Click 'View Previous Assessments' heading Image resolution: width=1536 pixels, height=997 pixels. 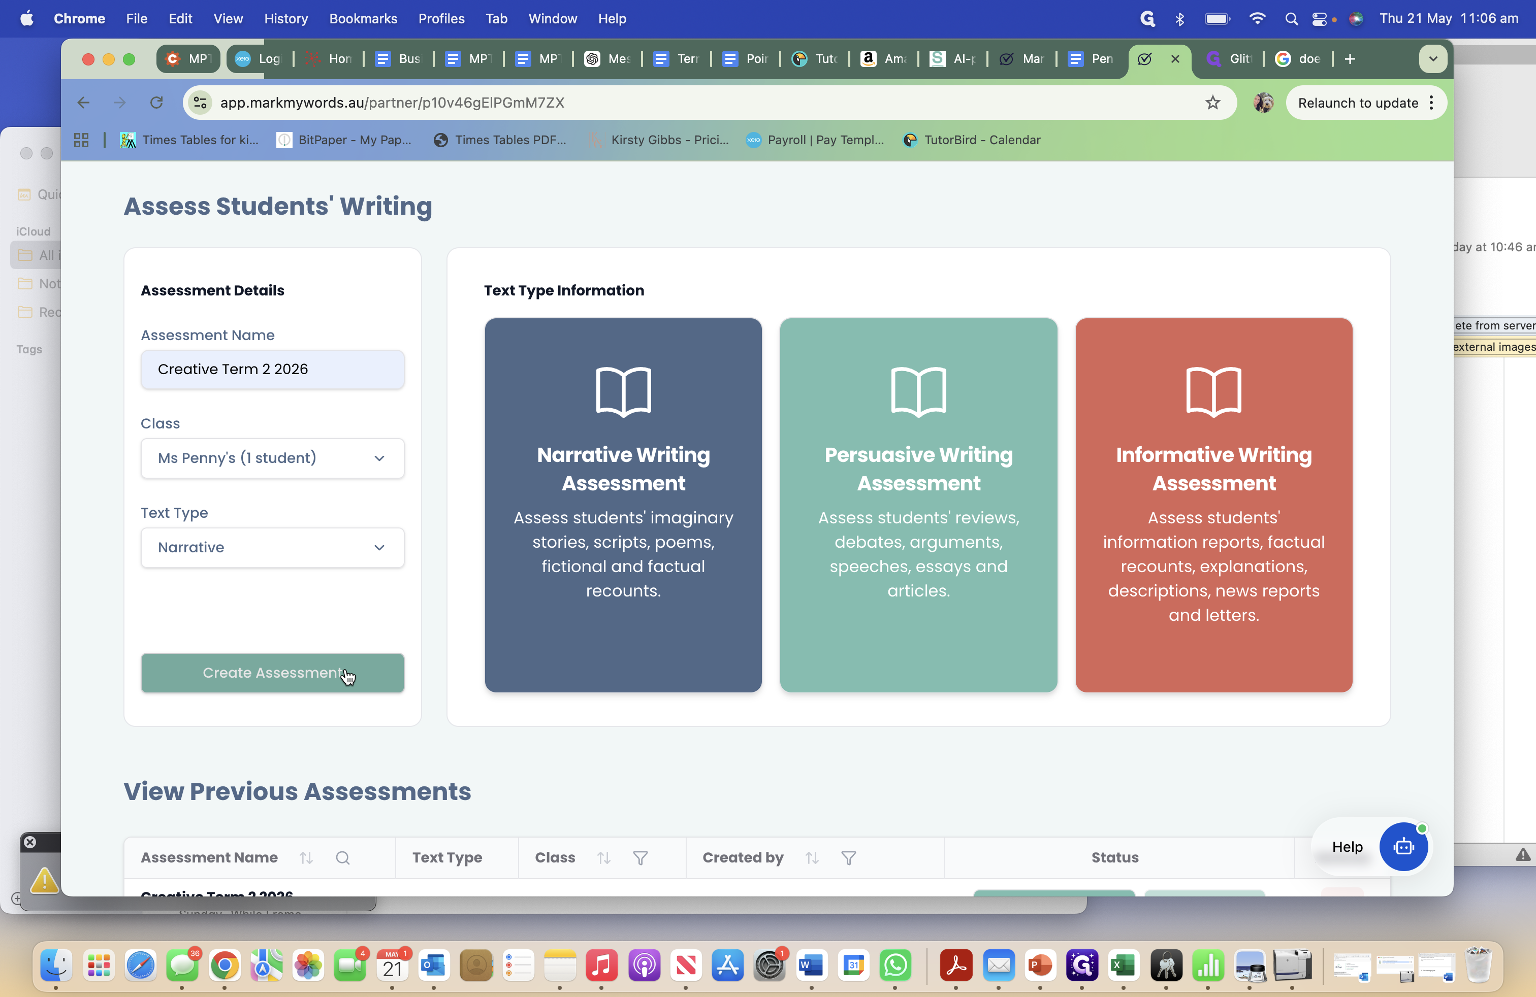pos(297,791)
